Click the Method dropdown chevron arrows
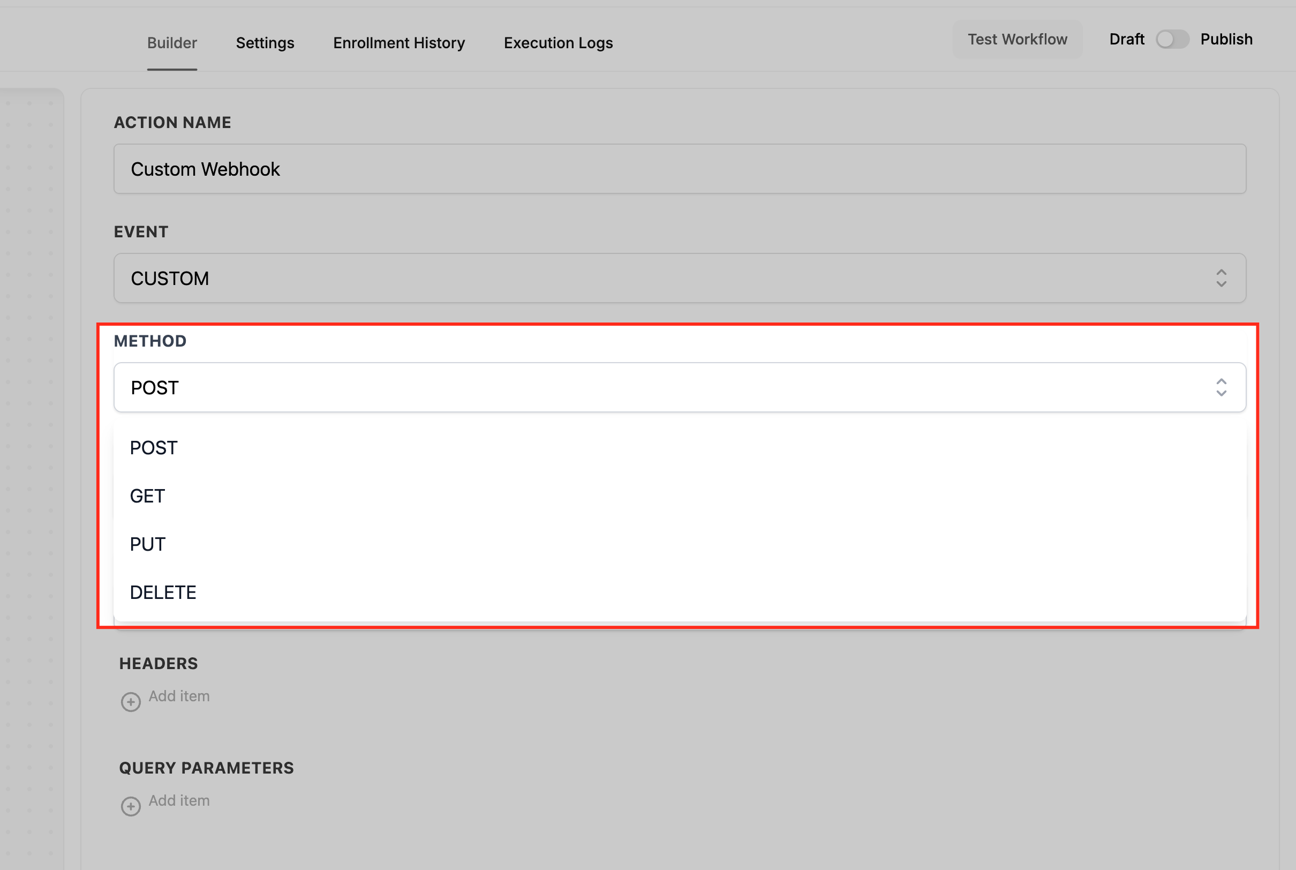Viewport: 1296px width, 870px height. coord(1221,387)
